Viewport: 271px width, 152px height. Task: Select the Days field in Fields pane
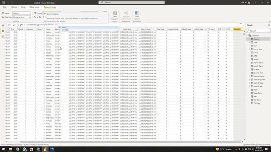click(255, 46)
